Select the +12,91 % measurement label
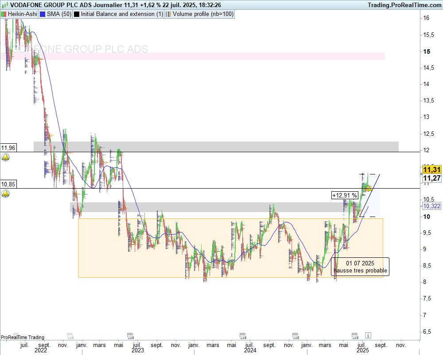Viewport: 443px width, 355px height. pos(345,195)
